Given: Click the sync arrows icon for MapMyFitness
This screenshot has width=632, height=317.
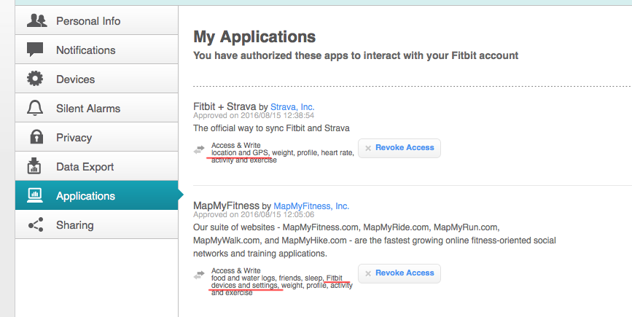Looking at the screenshot, I should 199,275.
